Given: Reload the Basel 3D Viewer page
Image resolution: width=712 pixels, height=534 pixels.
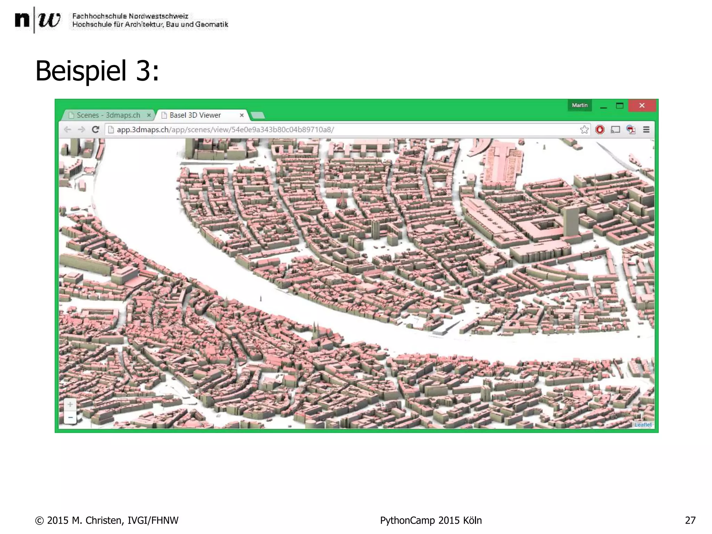Looking at the screenshot, I should (x=96, y=130).
